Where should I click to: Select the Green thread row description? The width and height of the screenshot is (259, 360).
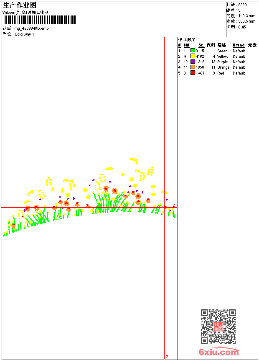tap(222, 51)
